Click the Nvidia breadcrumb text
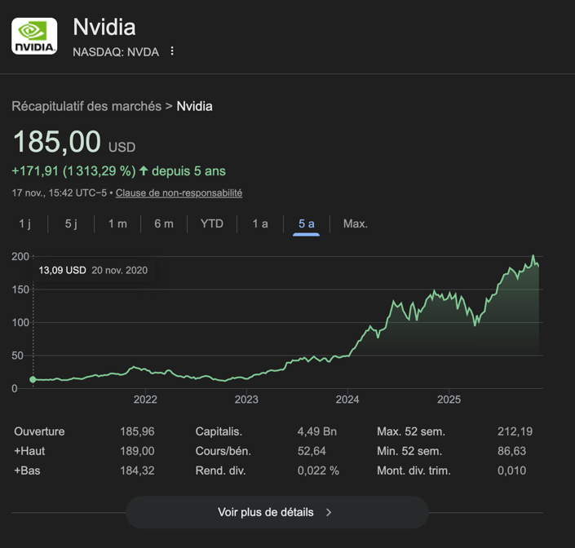The image size is (575, 548). [195, 106]
